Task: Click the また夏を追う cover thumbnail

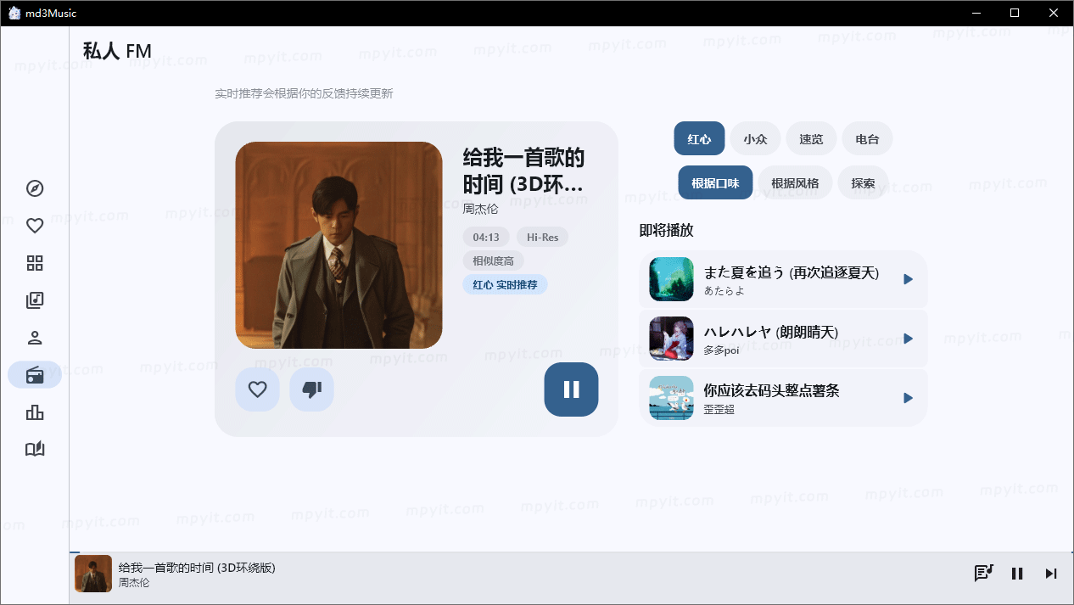Action: pos(671,279)
